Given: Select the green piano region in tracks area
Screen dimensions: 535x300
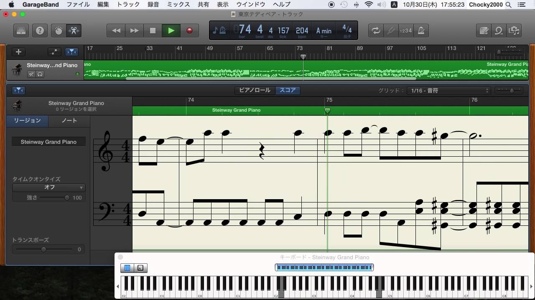Looking at the screenshot, I should pos(306,70).
